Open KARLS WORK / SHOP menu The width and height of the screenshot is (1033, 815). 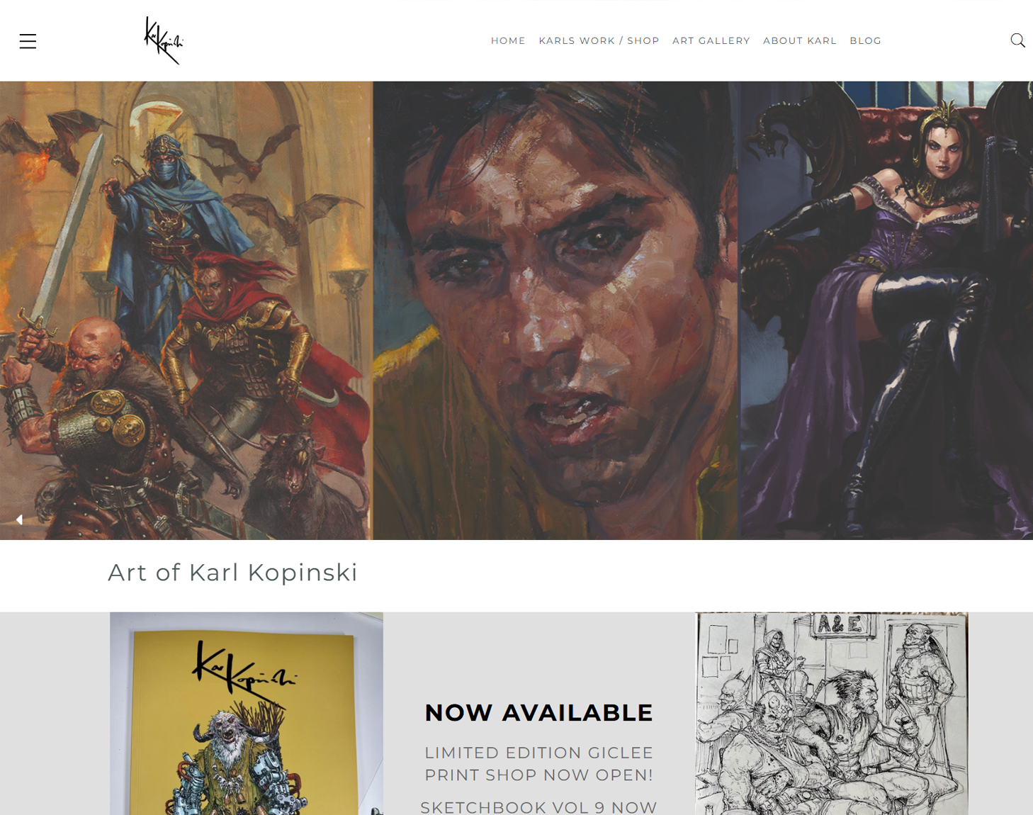[599, 40]
